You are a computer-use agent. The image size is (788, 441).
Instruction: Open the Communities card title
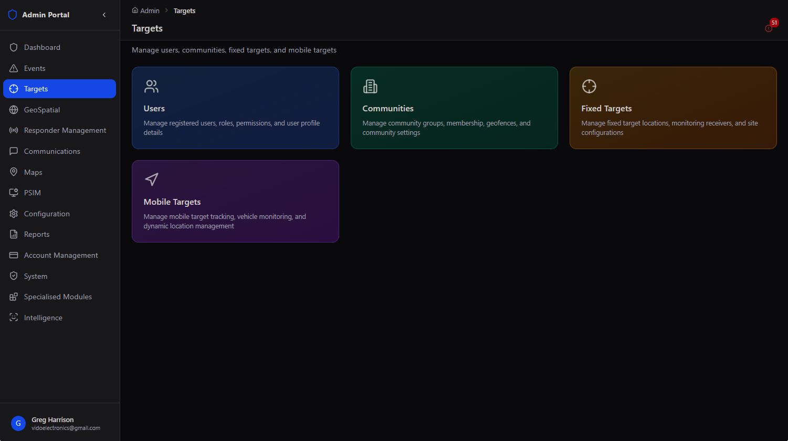coord(388,108)
